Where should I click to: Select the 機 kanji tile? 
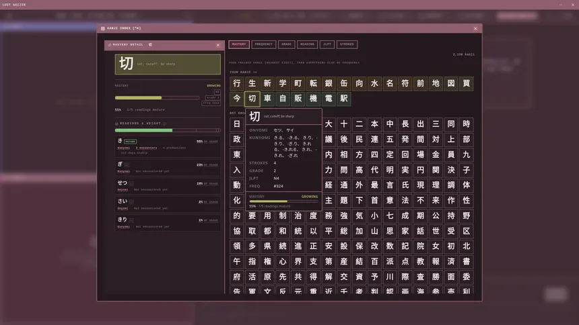[x=314, y=99]
